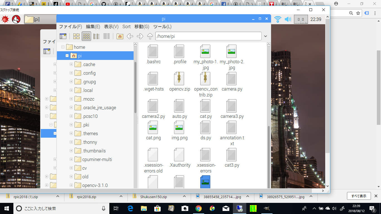The height and width of the screenshot is (214, 381).
Task: Go up to parent folder
Action: 150,36
